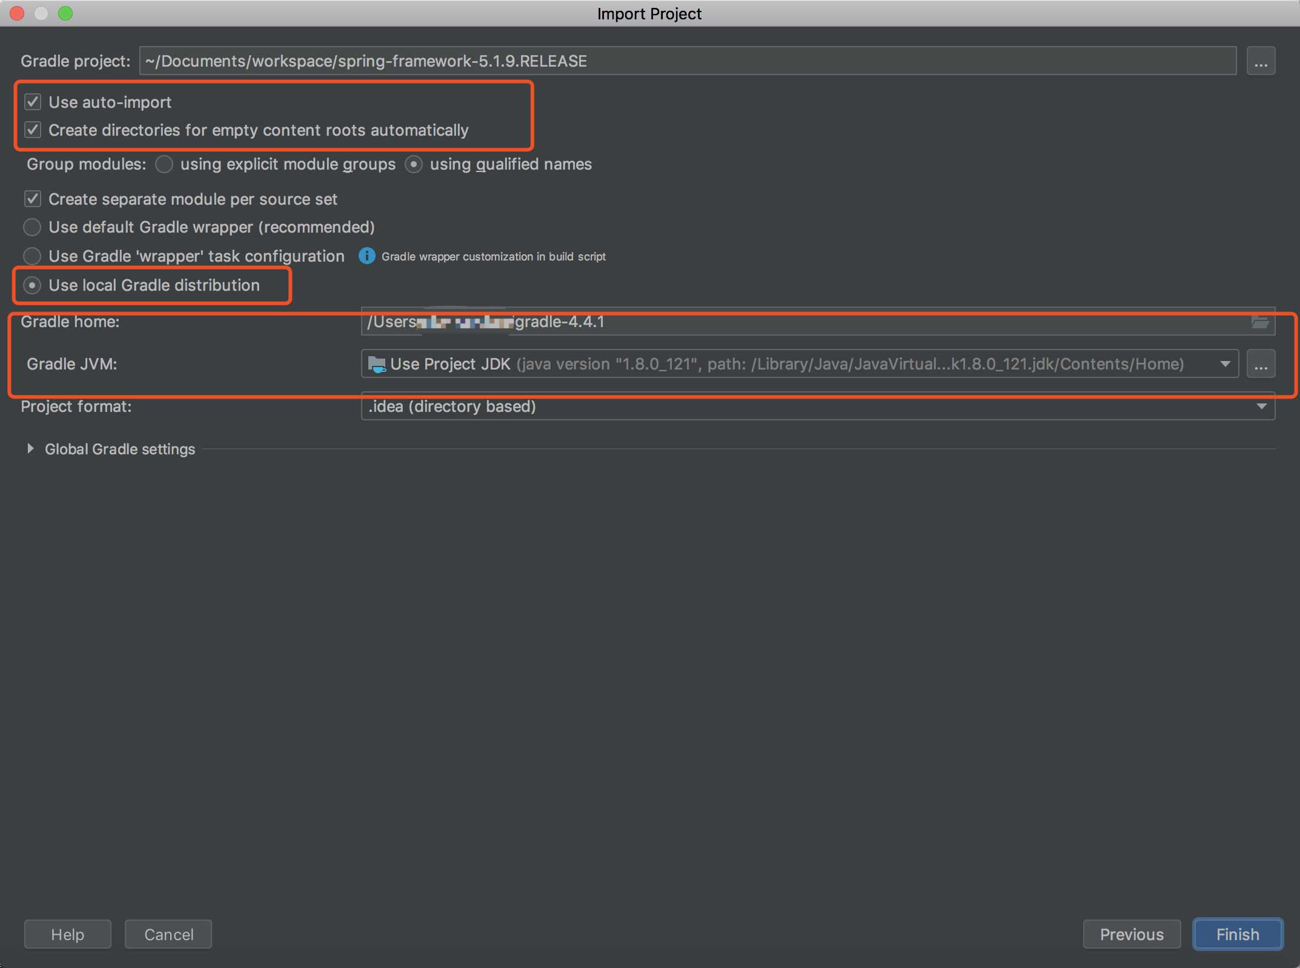
Task: Click the green zoom window button
Action: tap(65, 13)
